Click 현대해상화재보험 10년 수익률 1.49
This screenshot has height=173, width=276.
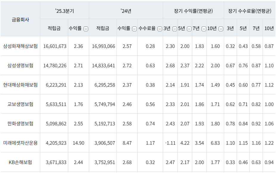tap(215, 85)
